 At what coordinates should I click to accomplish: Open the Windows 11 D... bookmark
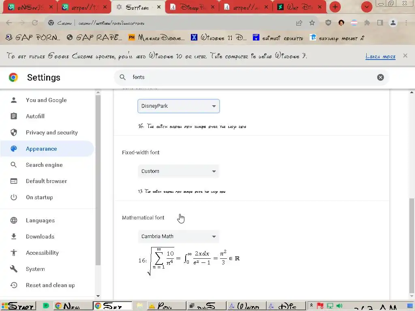point(218,38)
